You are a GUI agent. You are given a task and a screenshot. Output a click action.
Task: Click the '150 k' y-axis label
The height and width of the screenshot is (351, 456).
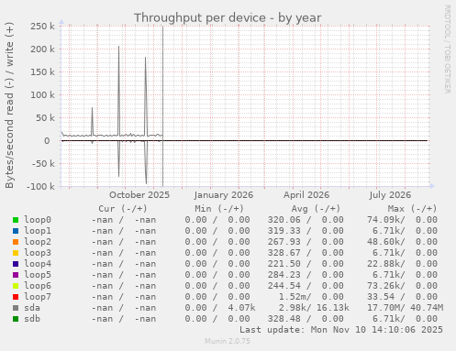click(42, 72)
